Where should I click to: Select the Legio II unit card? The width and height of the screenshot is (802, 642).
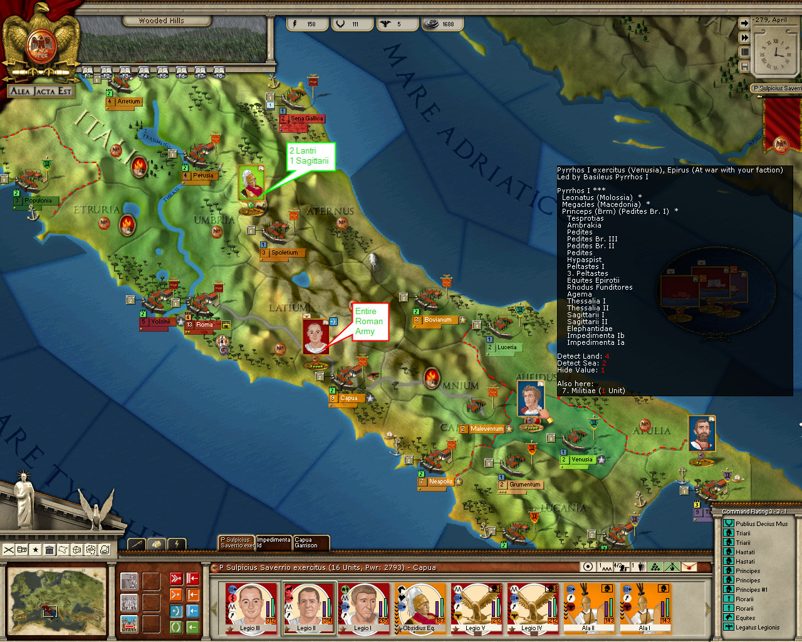309,608
